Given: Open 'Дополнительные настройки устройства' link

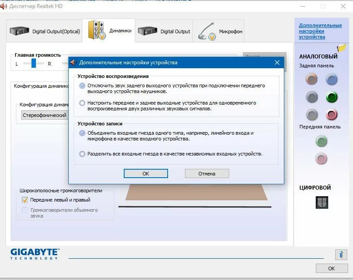Looking at the screenshot, I should tap(320, 31).
